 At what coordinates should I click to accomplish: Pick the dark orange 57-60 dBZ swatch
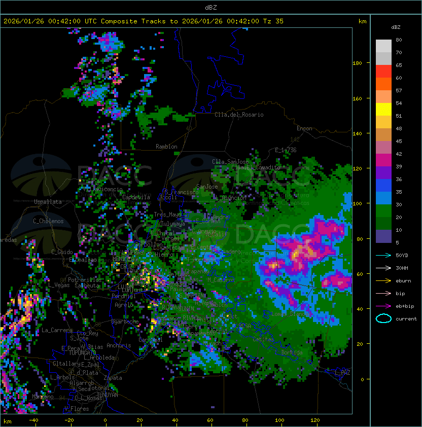click(383, 84)
